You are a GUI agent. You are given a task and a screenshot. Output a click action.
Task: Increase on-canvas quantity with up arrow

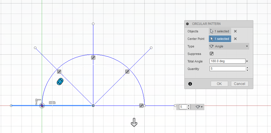pos(189,106)
